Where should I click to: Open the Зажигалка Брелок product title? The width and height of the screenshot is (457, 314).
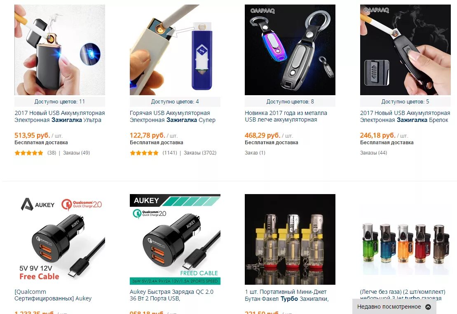click(405, 116)
